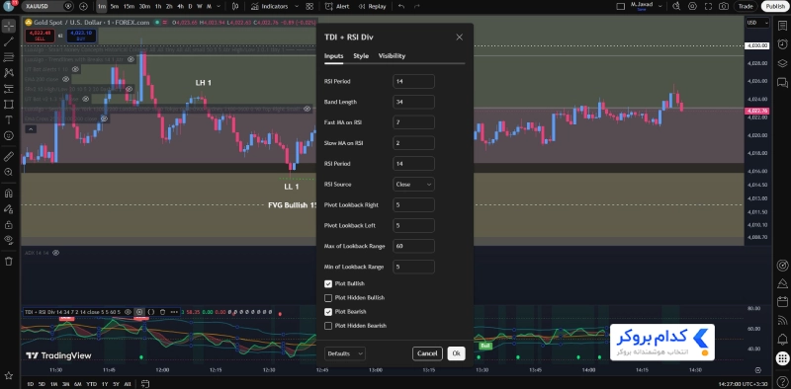Cancel the indicator settings dialog
The width and height of the screenshot is (791, 389).
point(427,353)
